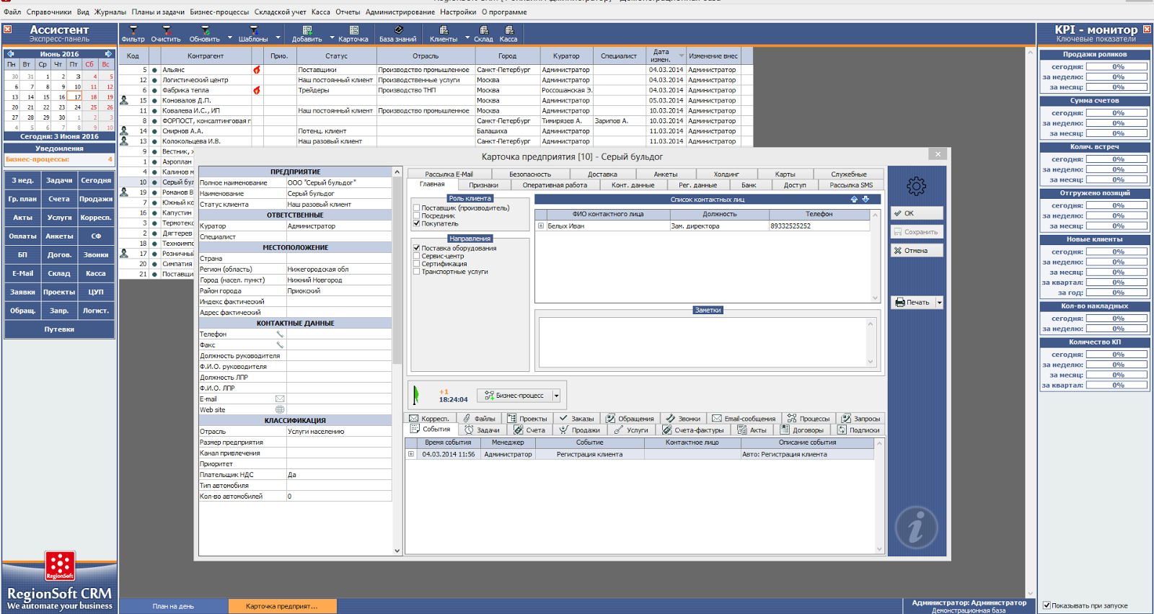Viewport: 1154px width, 614px height.
Task: Open dropdown arrow next to Шаблоны
Action: point(278,38)
